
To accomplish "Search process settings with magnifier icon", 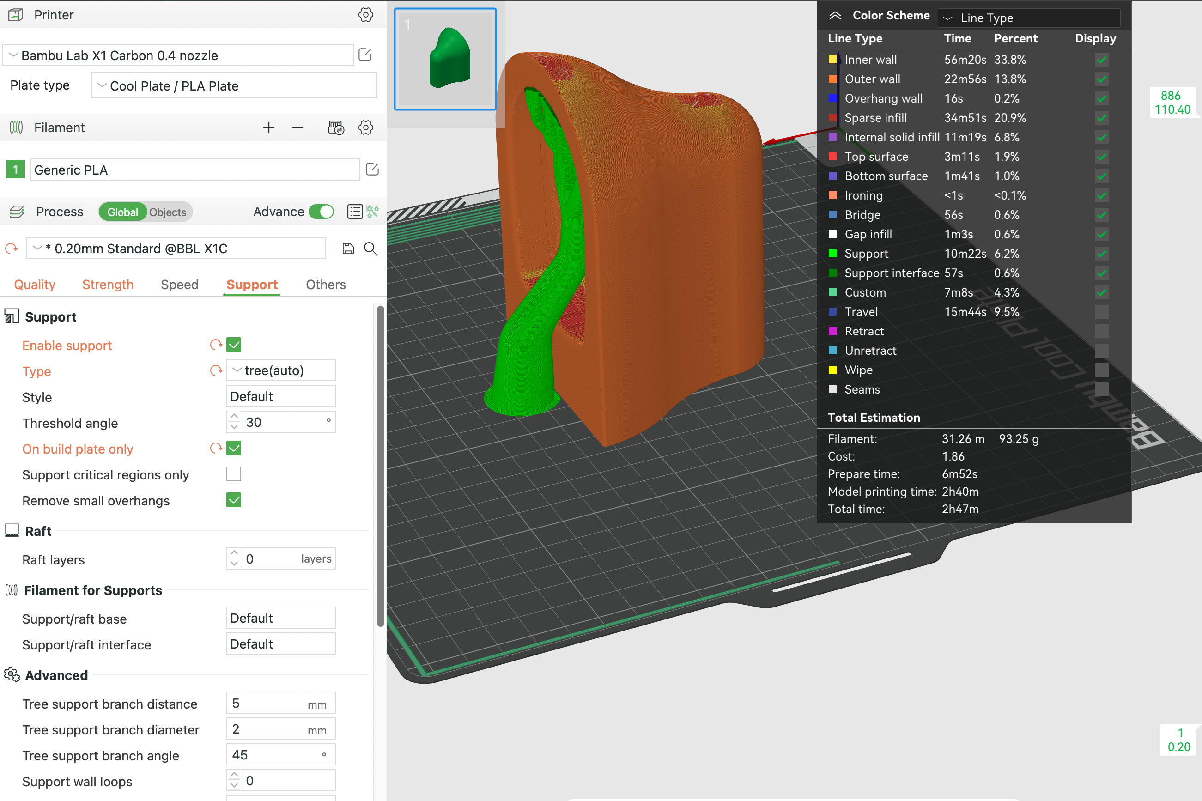I will [x=370, y=249].
